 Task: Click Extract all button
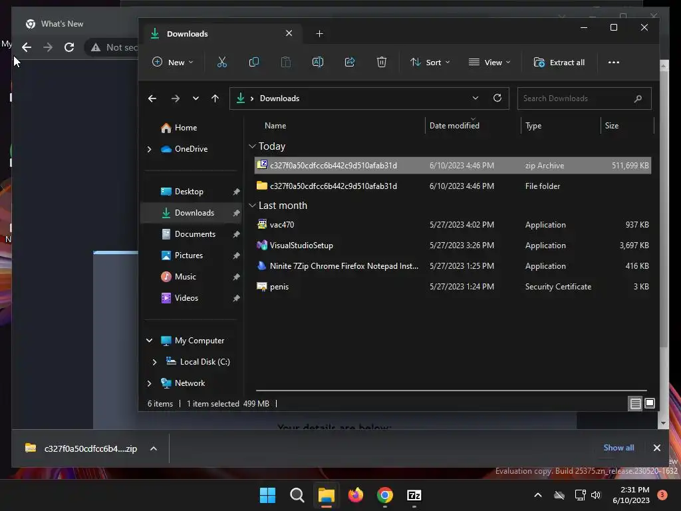click(559, 62)
